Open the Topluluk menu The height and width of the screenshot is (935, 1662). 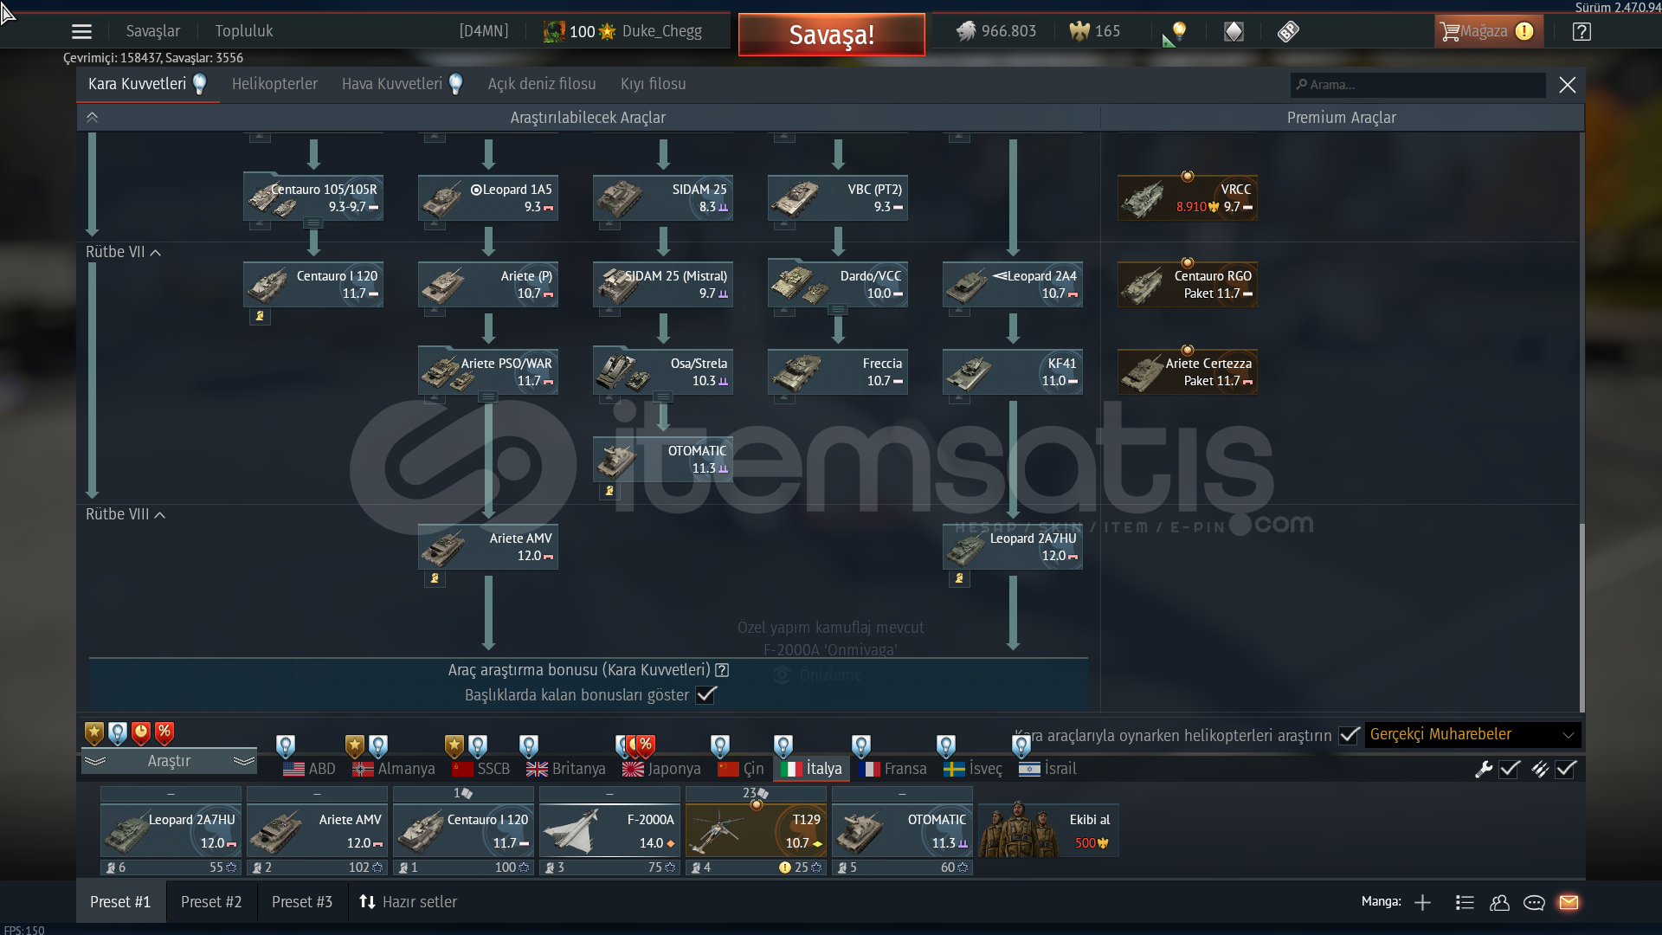pyautogui.click(x=244, y=31)
